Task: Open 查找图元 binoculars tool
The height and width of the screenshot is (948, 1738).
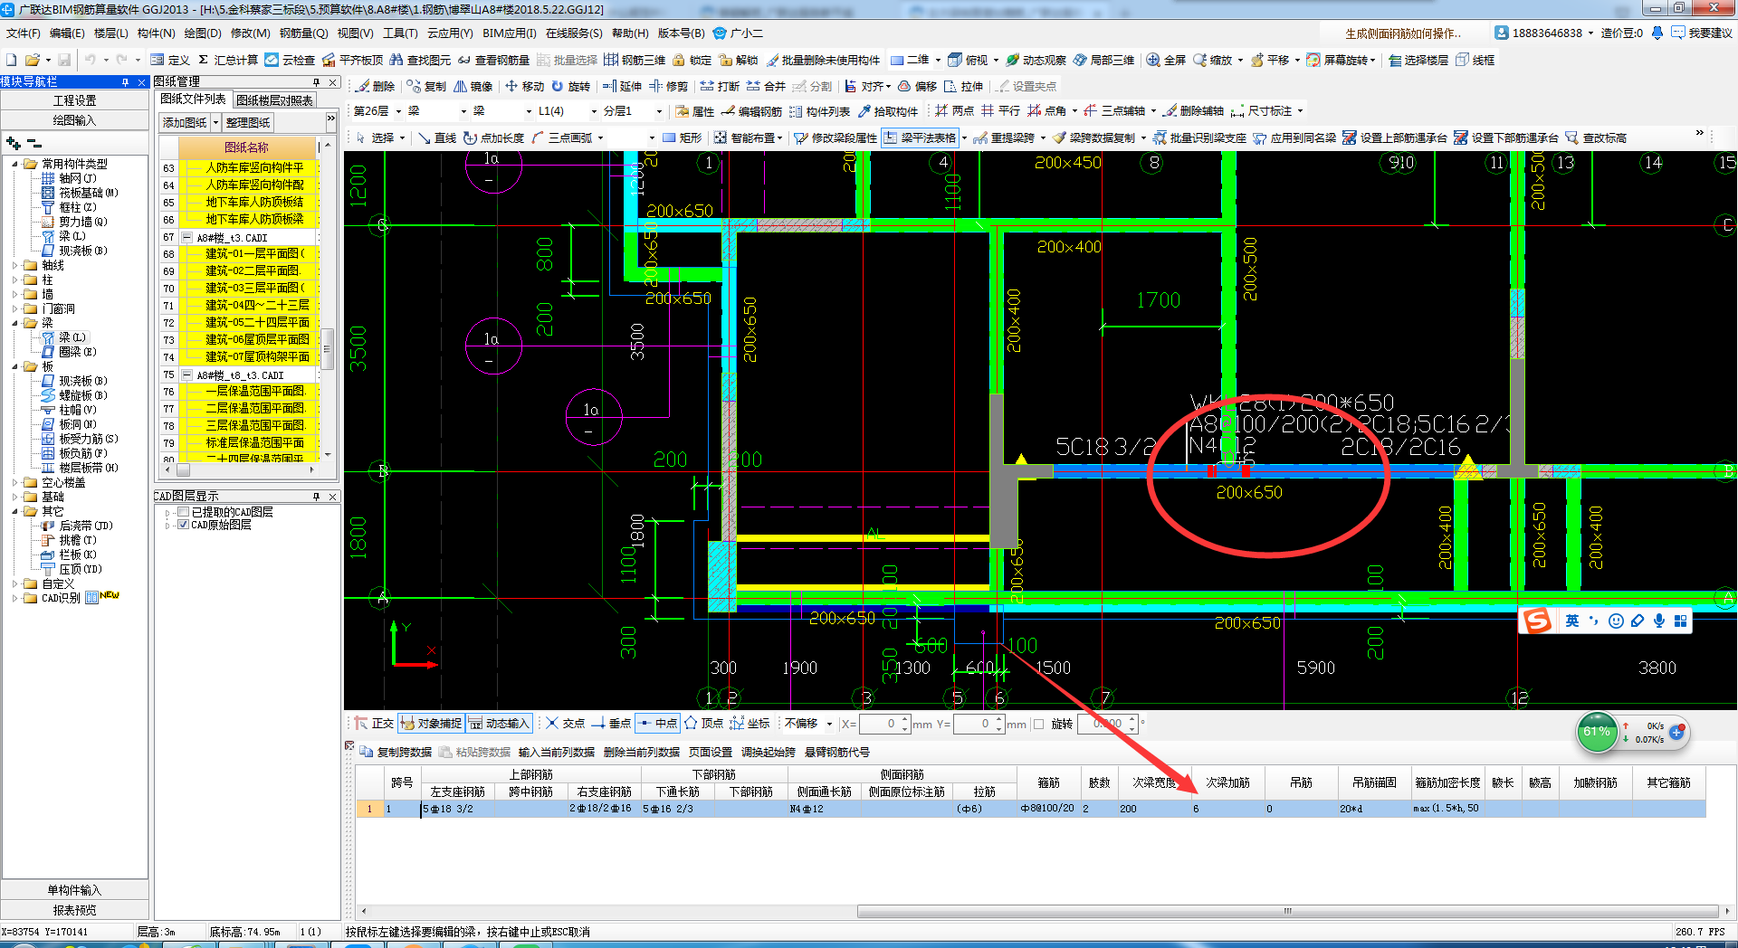Action: 420,60
